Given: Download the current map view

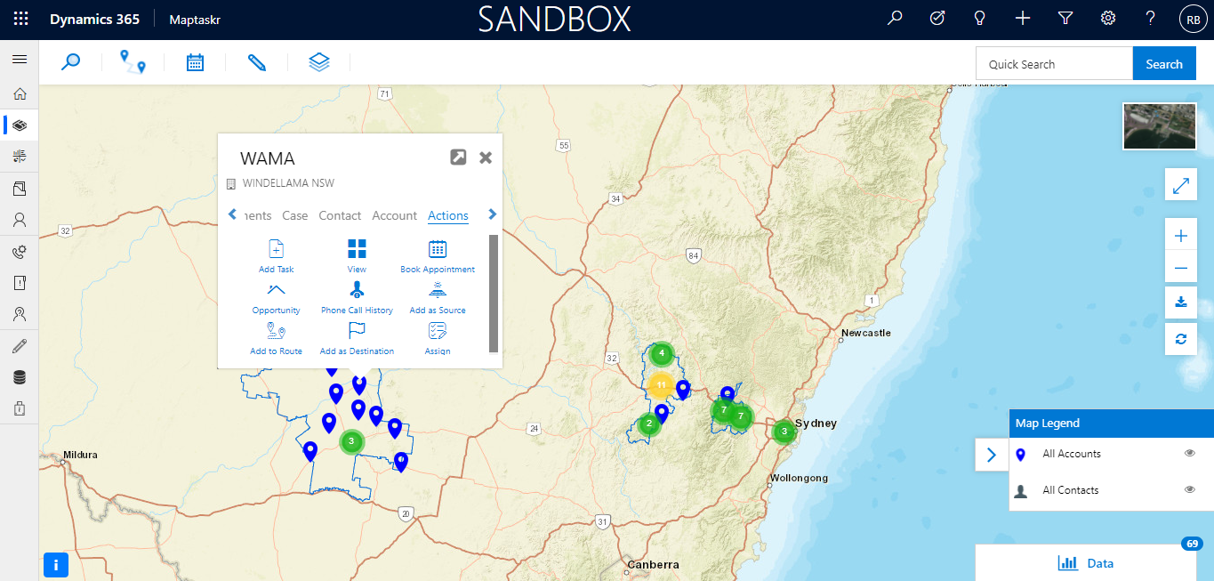Looking at the screenshot, I should point(1180,303).
